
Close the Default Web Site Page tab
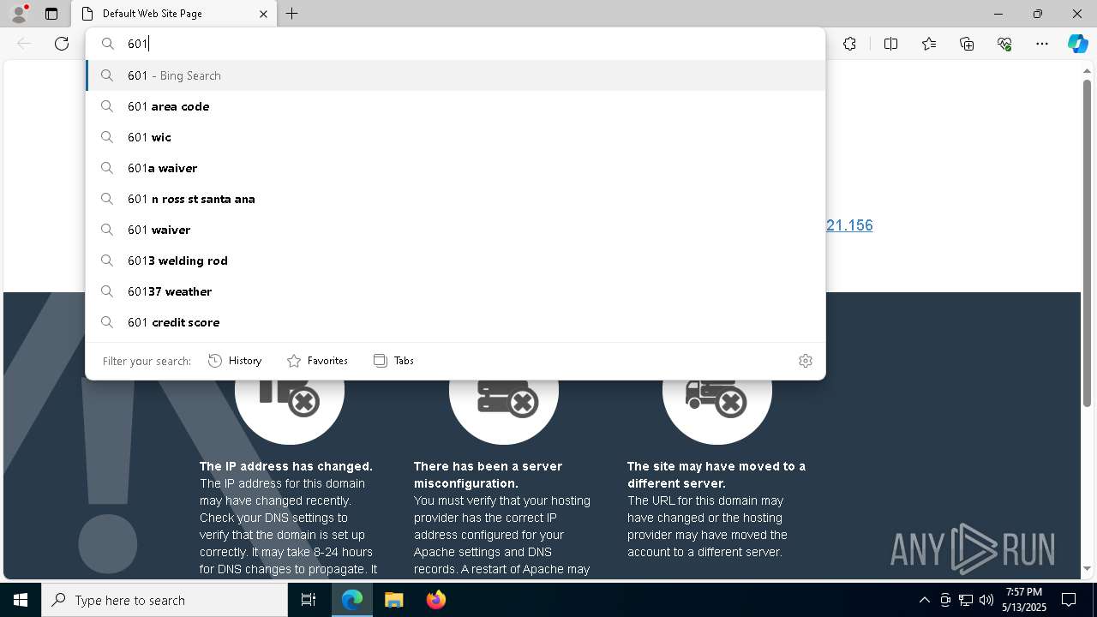(x=263, y=14)
